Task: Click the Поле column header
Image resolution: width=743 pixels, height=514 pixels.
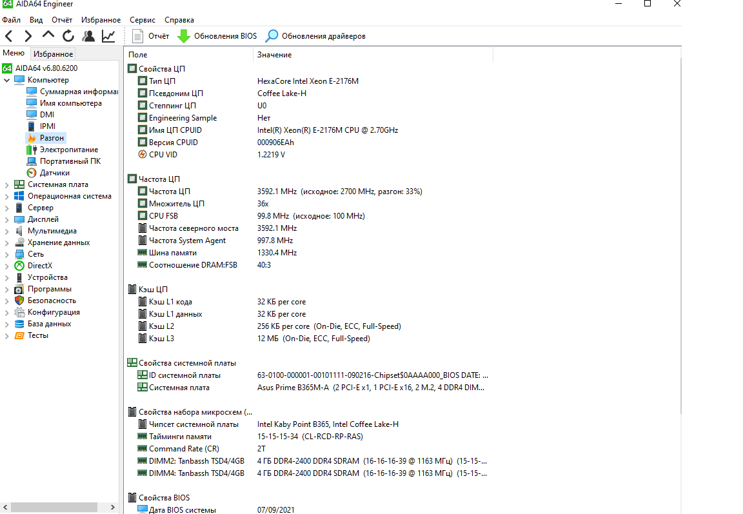Action: tap(189, 55)
